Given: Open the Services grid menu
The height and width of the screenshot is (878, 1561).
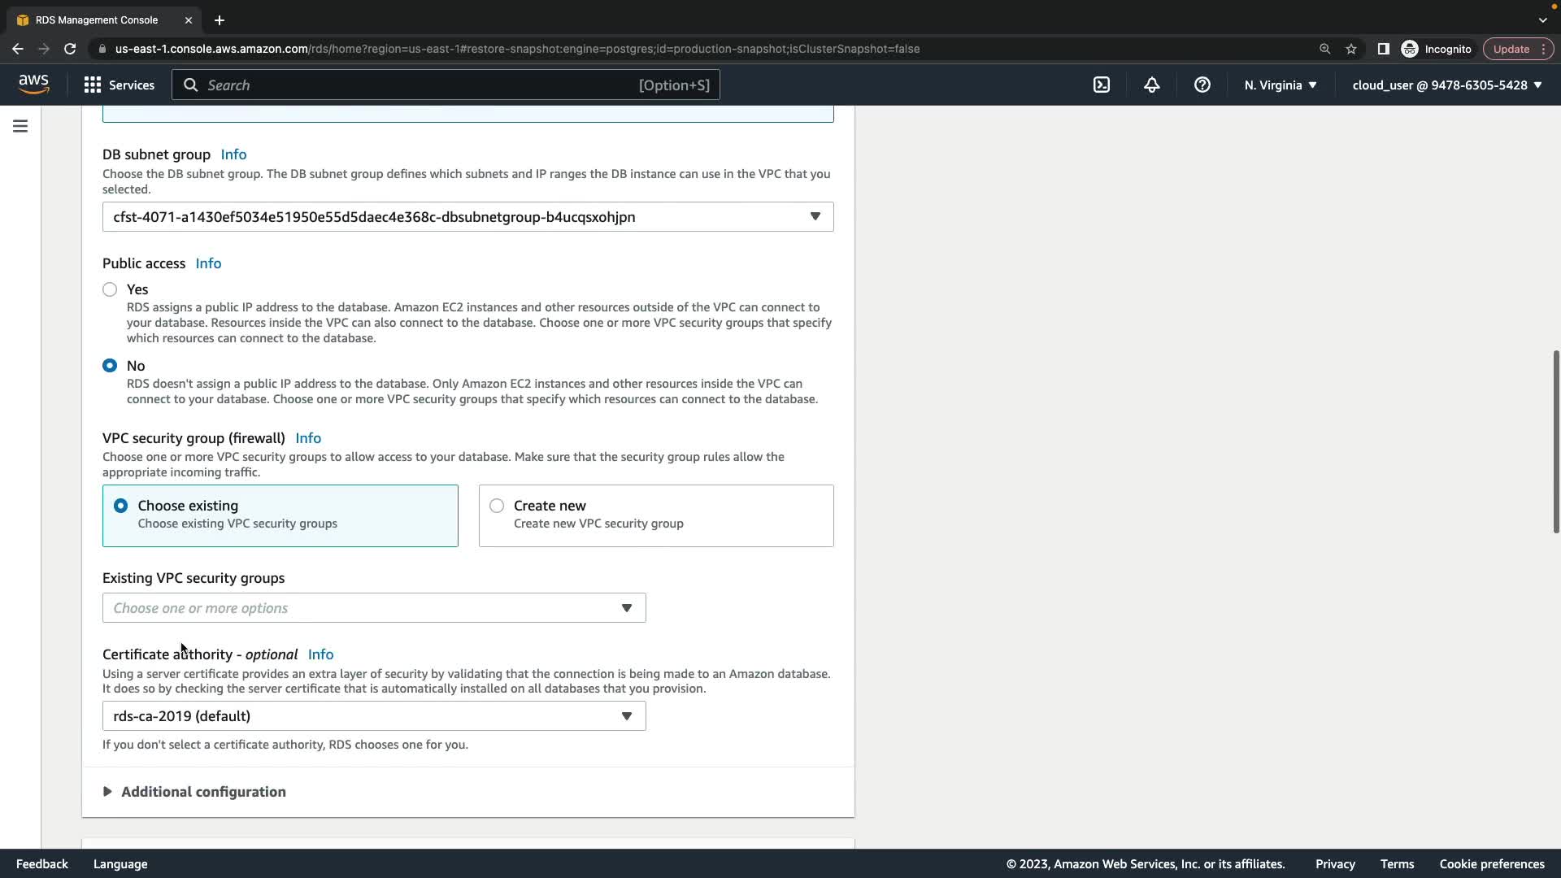Looking at the screenshot, I should click(x=119, y=85).
